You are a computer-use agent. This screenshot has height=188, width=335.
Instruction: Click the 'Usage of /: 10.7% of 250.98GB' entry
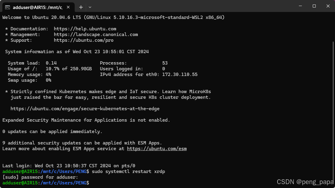50,69
